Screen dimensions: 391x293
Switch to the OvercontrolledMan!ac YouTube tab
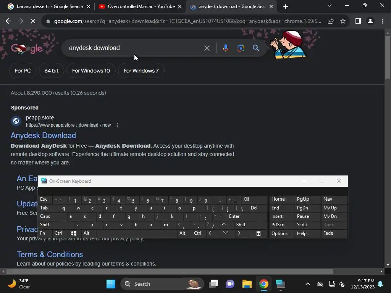click(140, 6)
